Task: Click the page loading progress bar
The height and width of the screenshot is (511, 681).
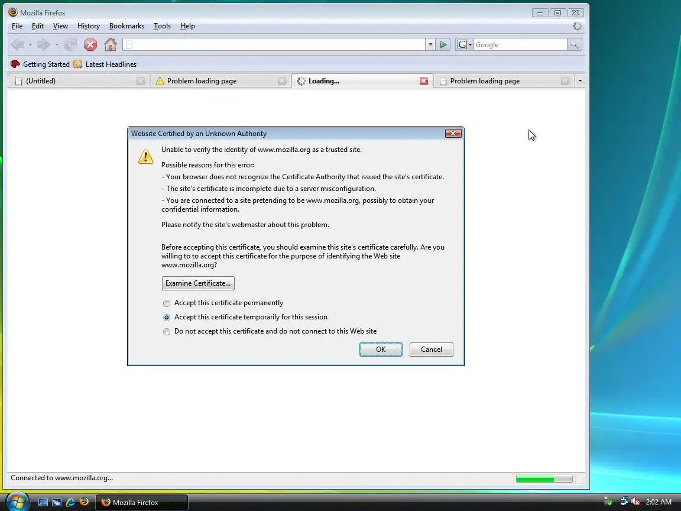Action: 544,478
